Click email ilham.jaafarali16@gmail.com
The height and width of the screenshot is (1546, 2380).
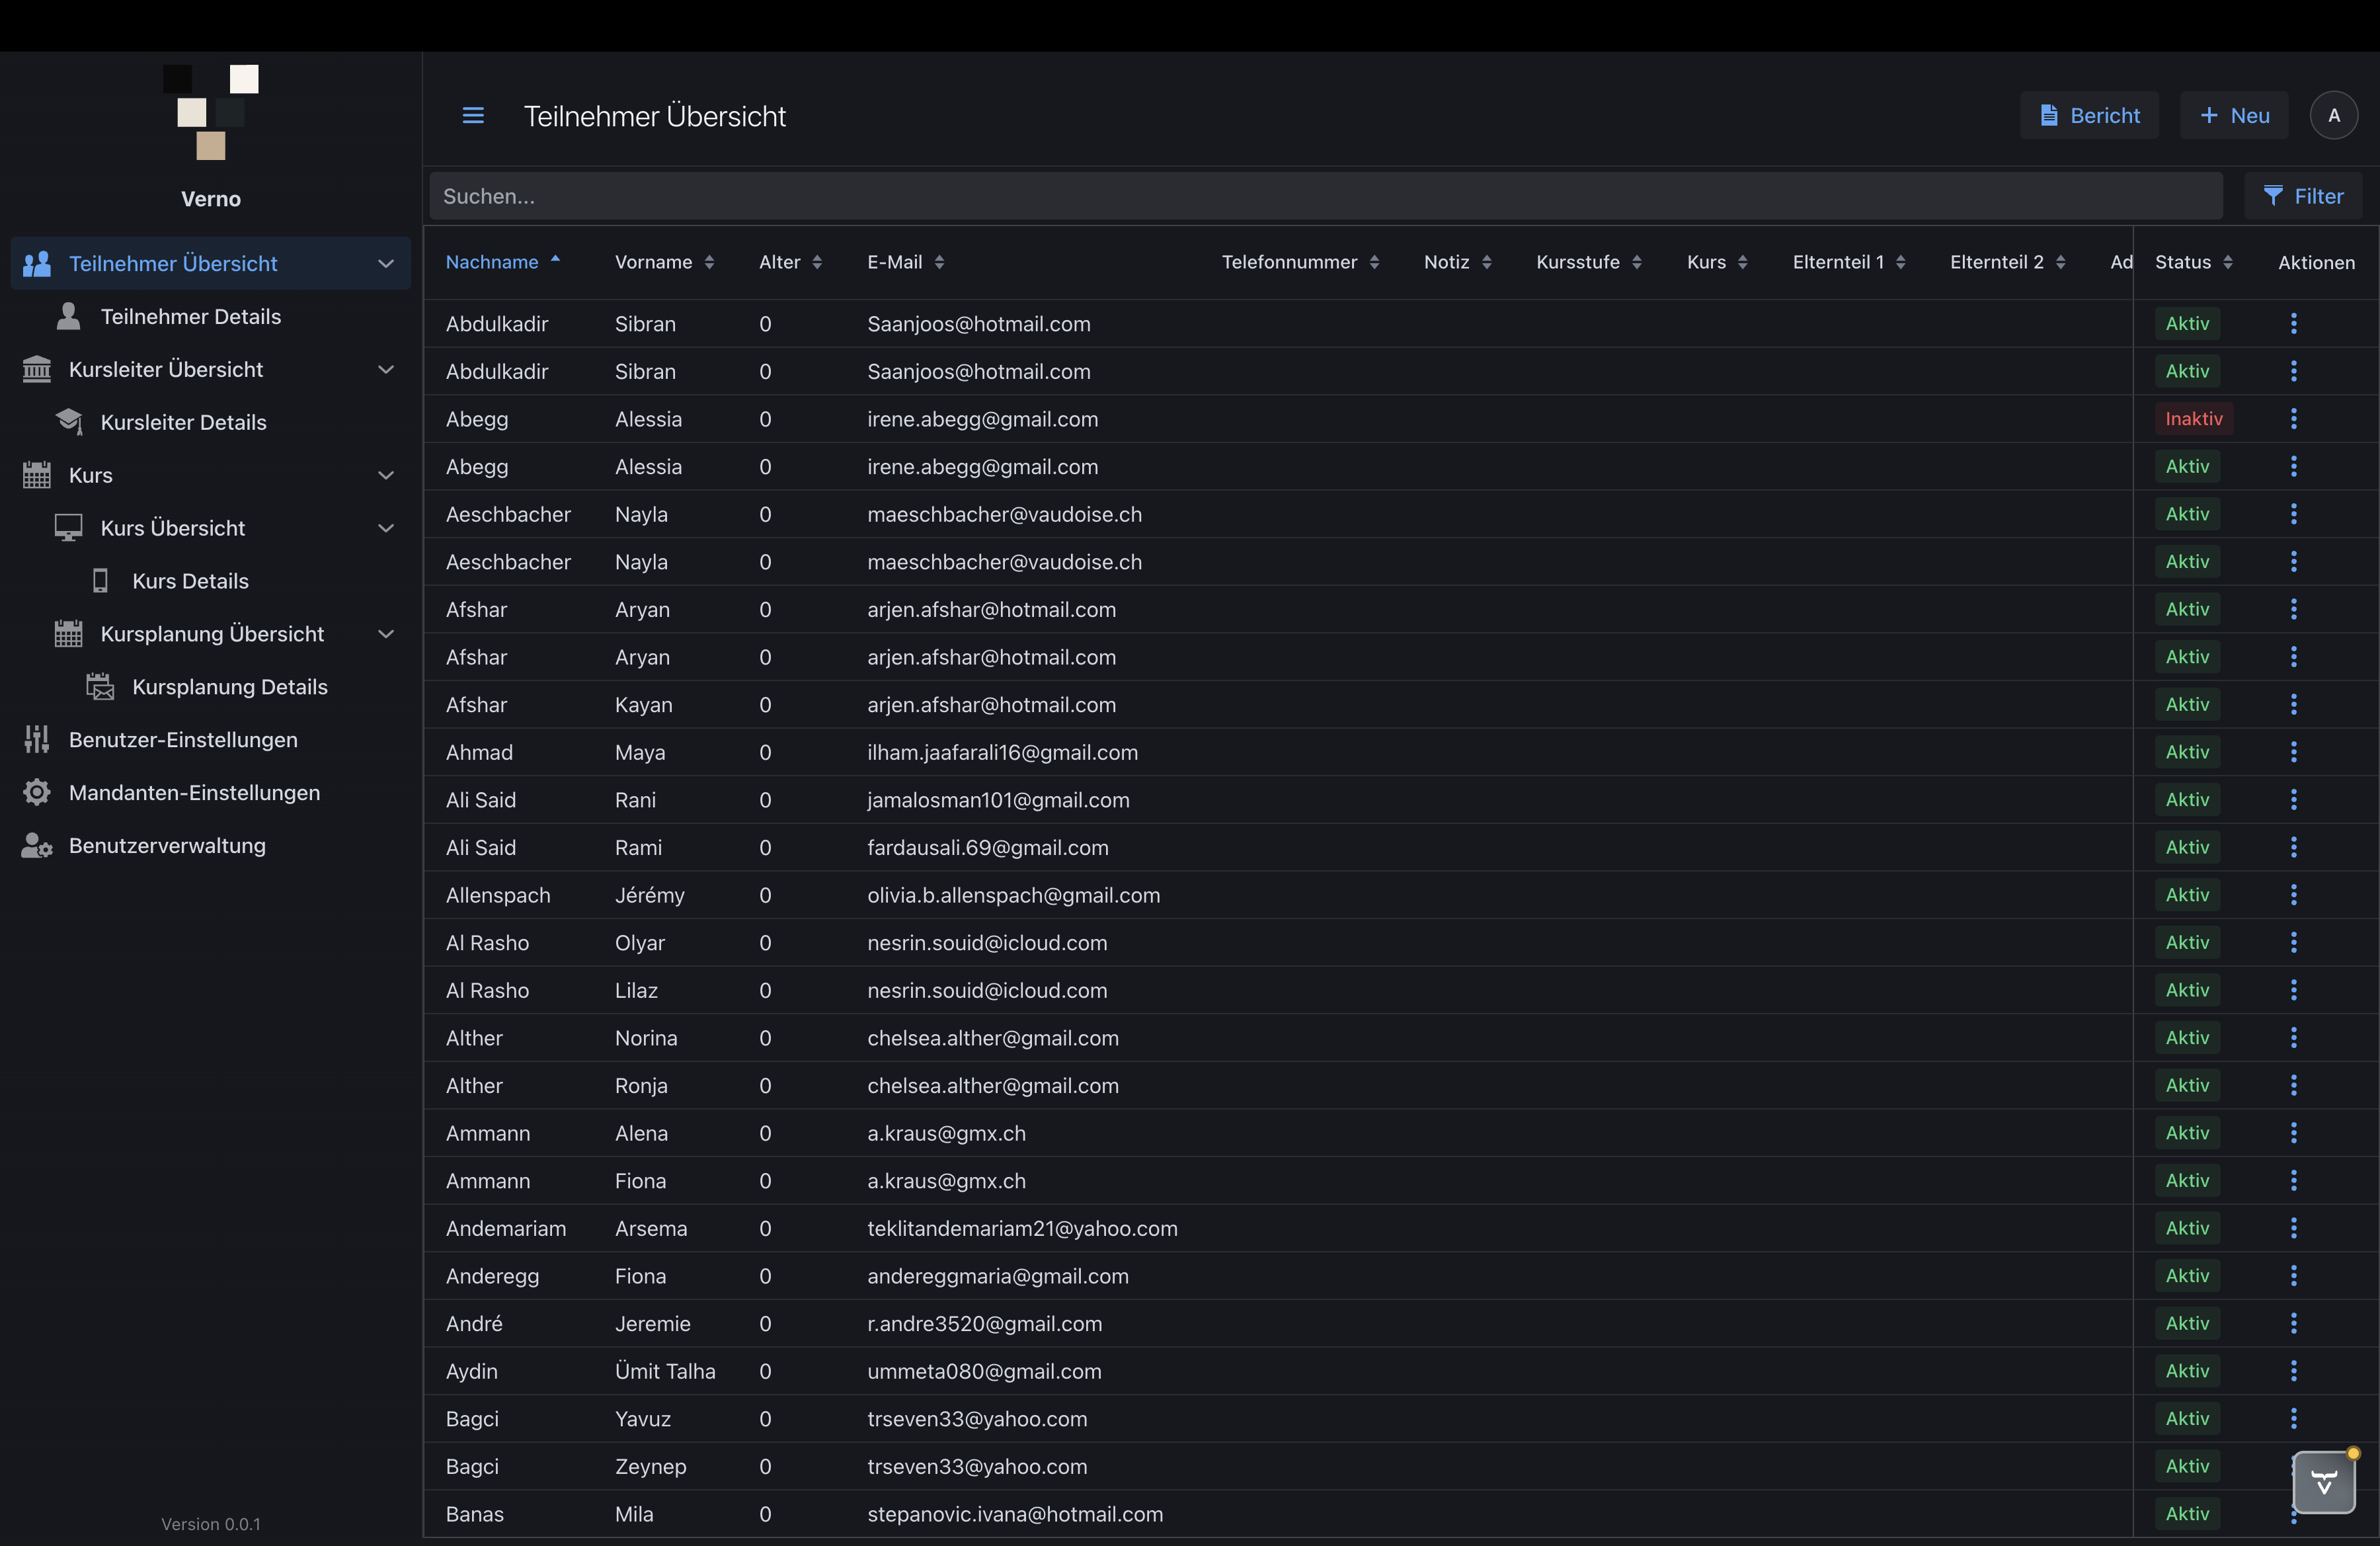(1002, 752)
